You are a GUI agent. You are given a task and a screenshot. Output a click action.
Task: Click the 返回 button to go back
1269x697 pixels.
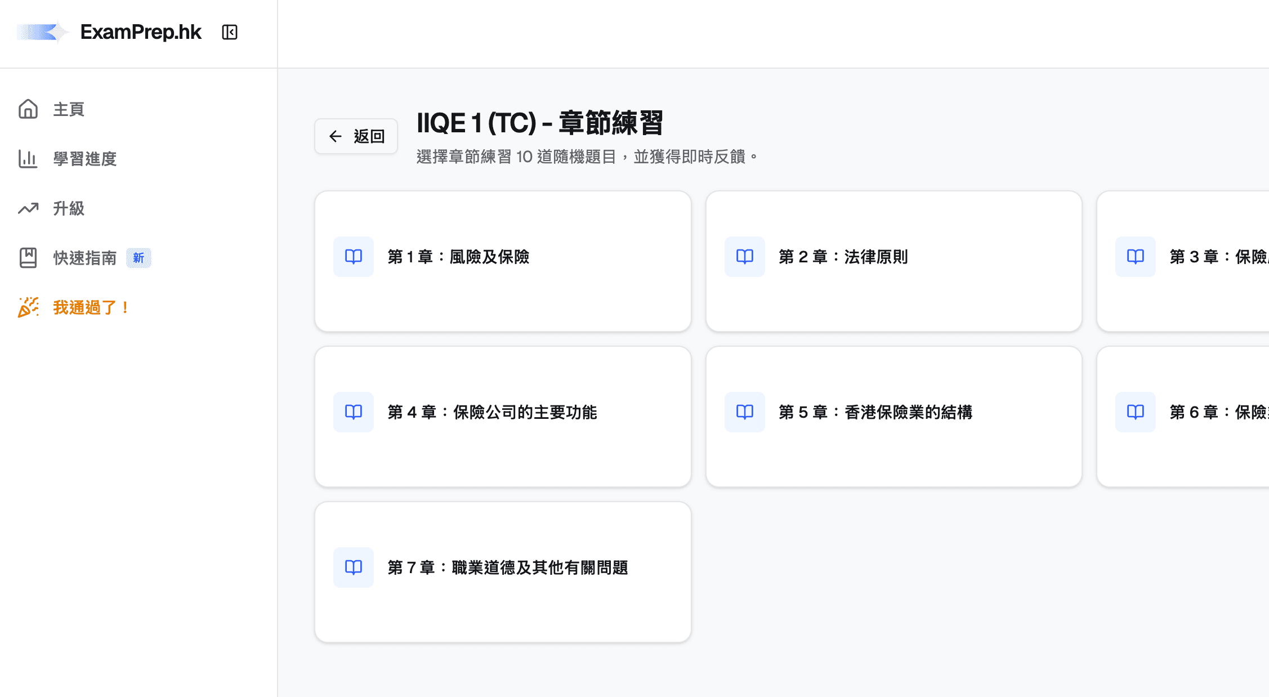(x=356, y=136)
